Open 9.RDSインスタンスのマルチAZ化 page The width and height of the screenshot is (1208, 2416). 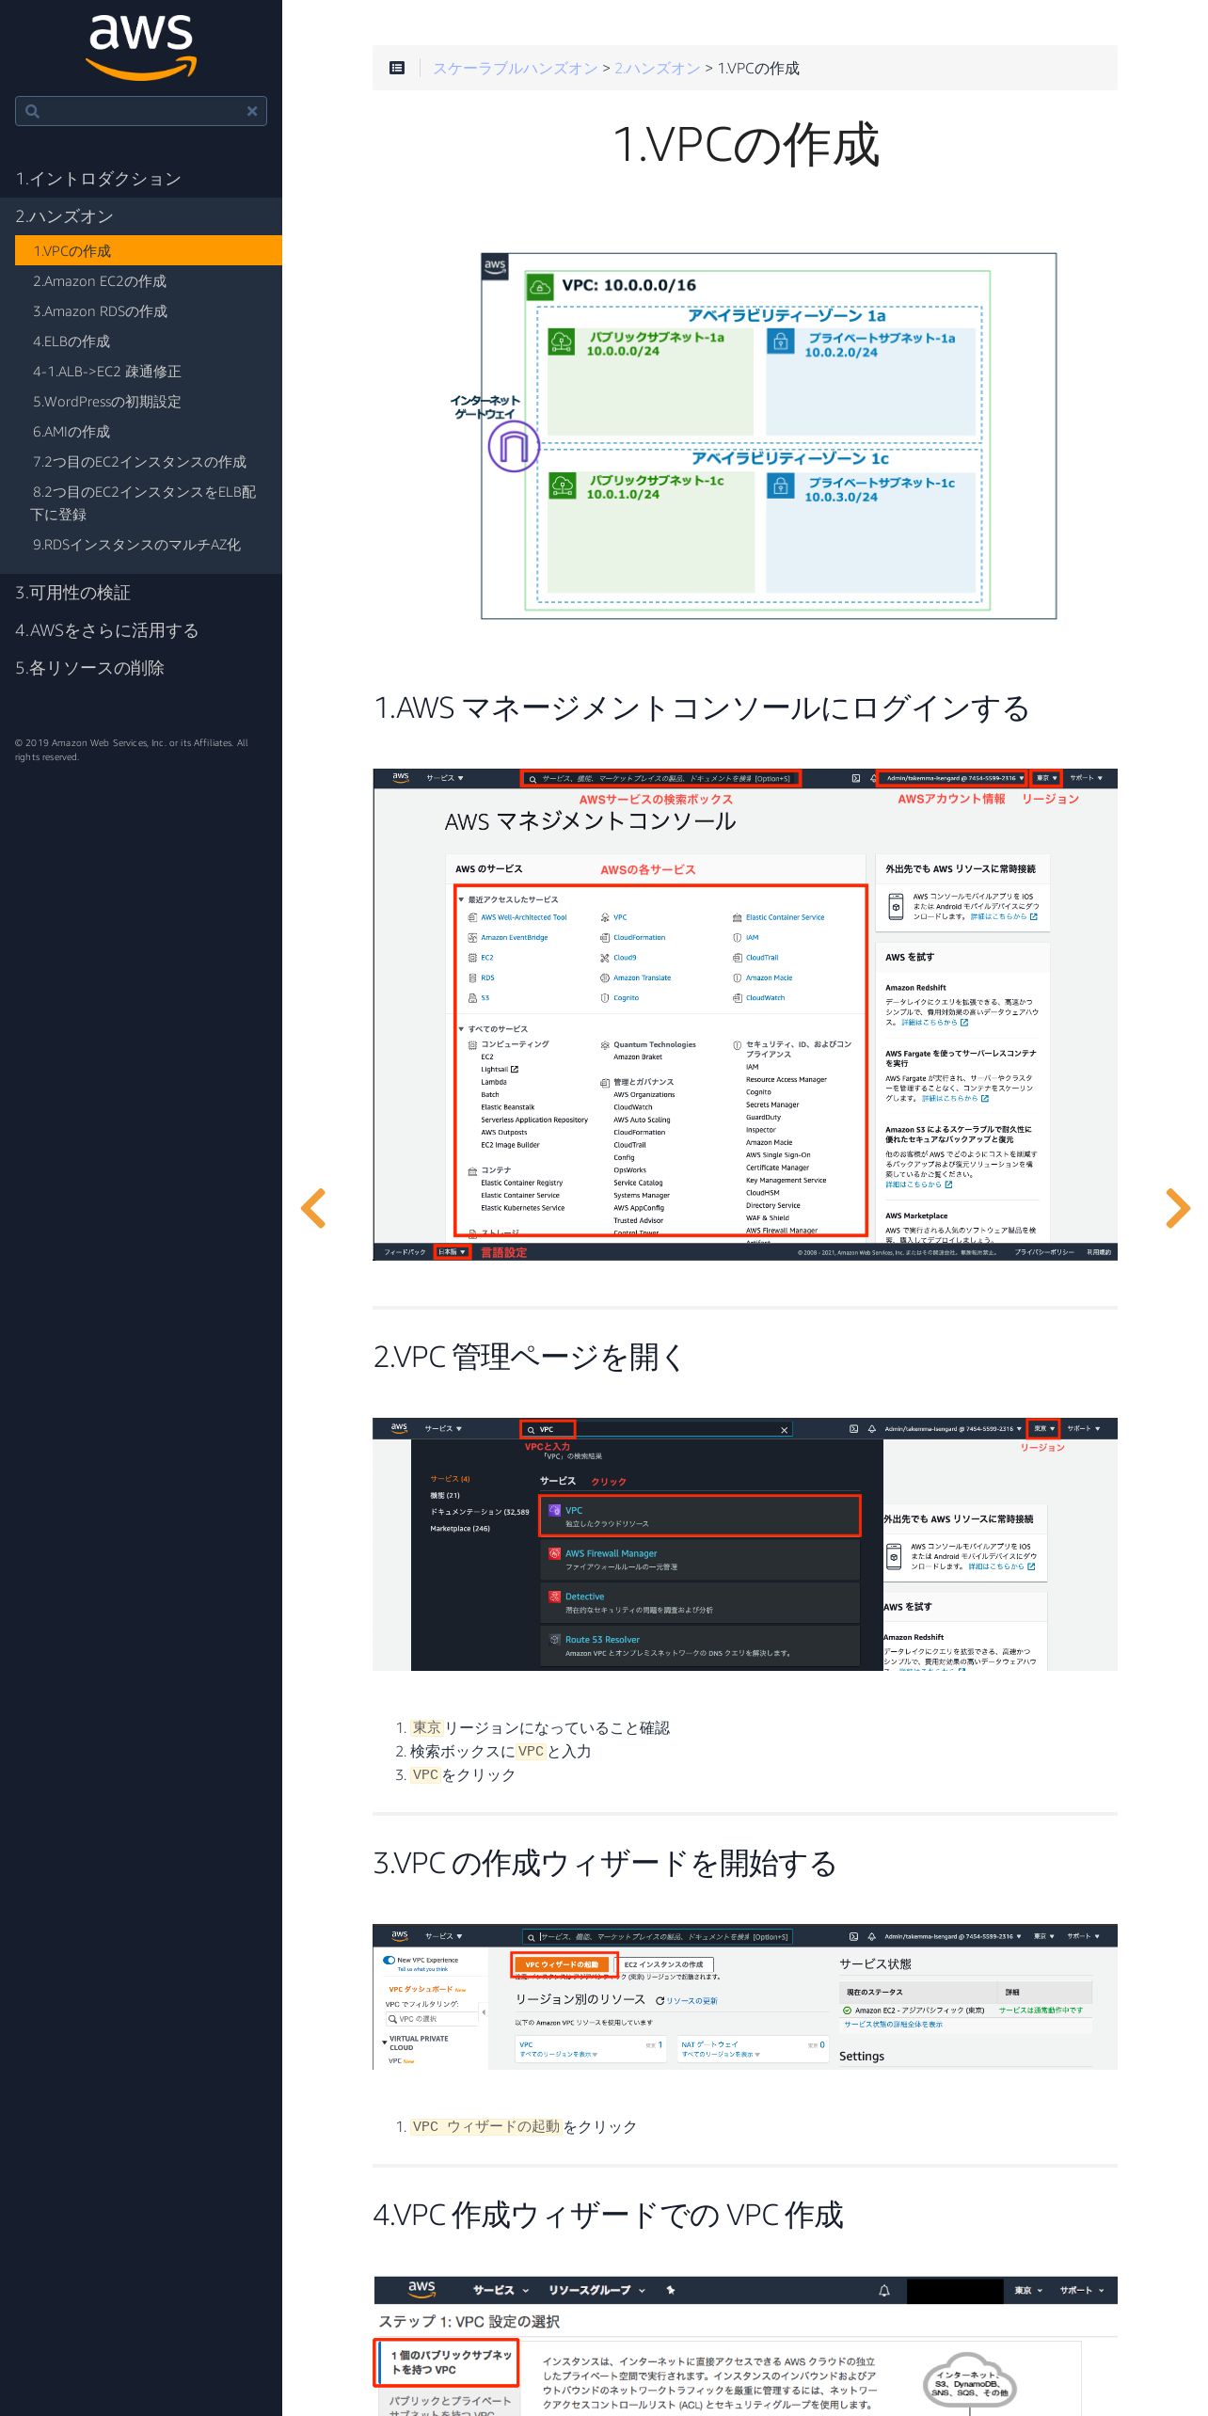(136, 545)
